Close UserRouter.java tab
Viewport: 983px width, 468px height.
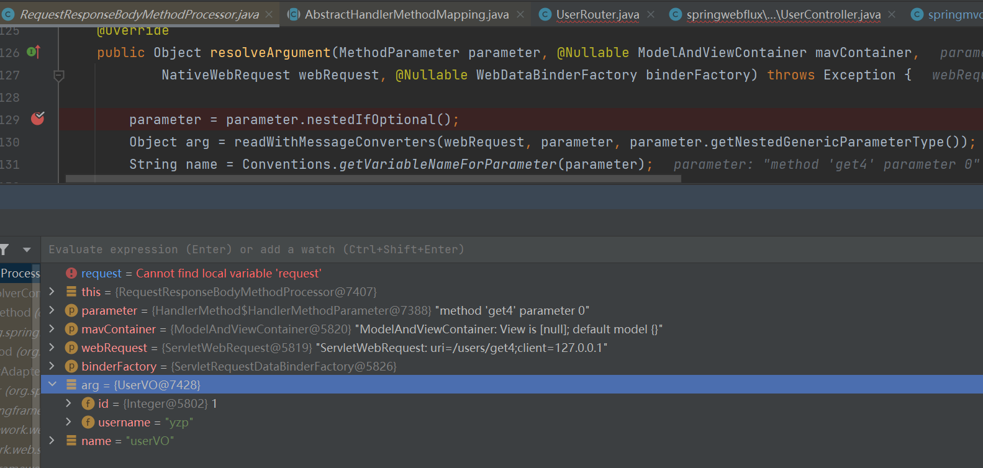(x=651, y=14)
